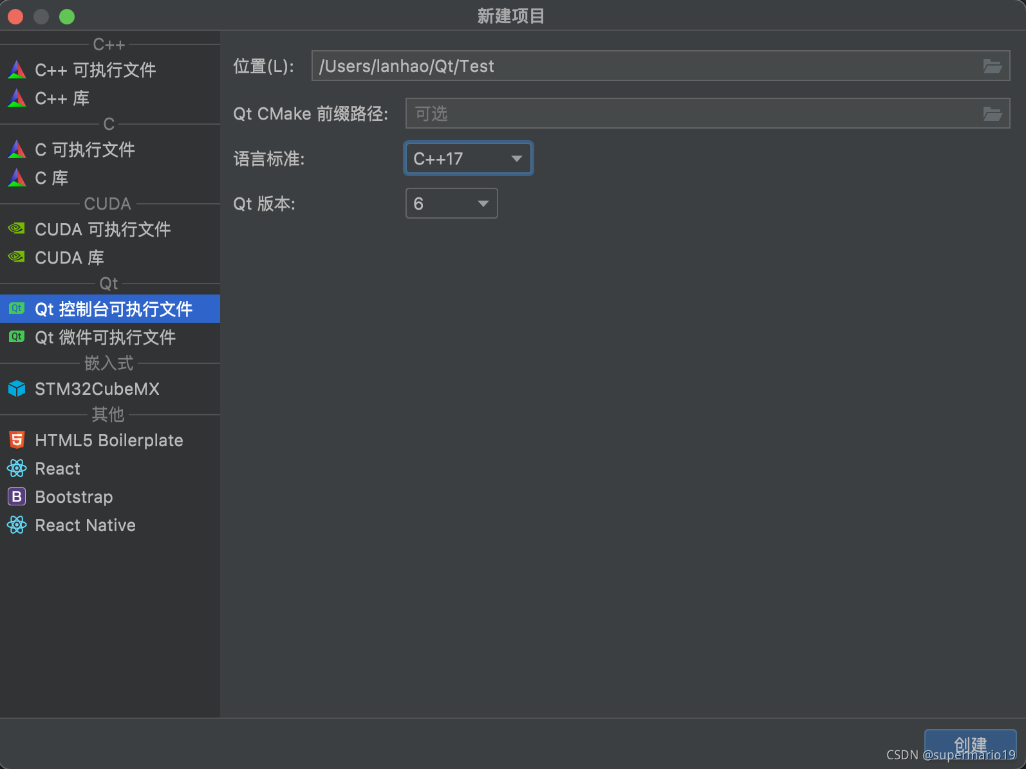
Task: Click the HTML5 Boilerplate shield icon
Action: click(17, 440)
